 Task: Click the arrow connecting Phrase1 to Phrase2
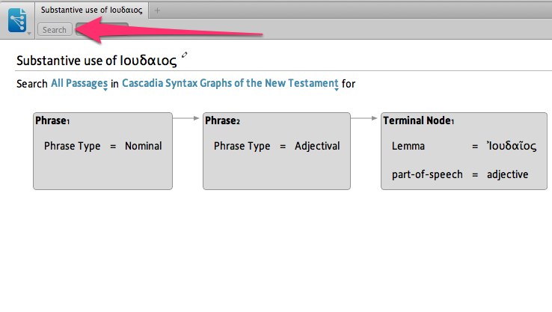pyautogui.click(x=187, y=117)
